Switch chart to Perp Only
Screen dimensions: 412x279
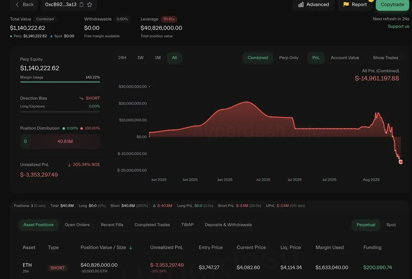[x=289, y=57]
